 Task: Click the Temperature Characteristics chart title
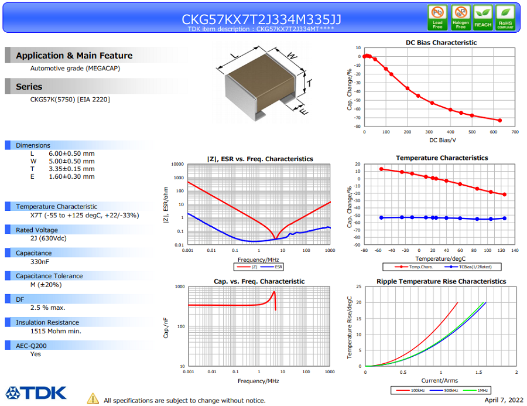pyautogui.click(x=442, y=158)
